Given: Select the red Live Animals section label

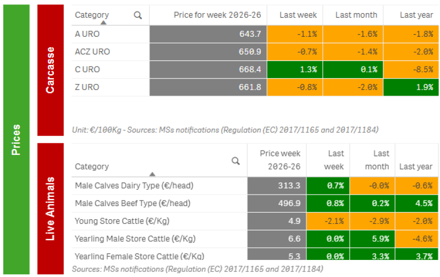Looking at the screenshot, I should pyautogui.click(x=51, y=209).
